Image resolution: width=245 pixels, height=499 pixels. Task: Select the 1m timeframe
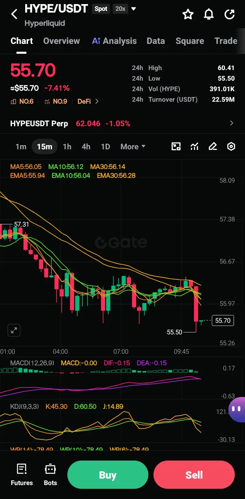tap(21, 147)
